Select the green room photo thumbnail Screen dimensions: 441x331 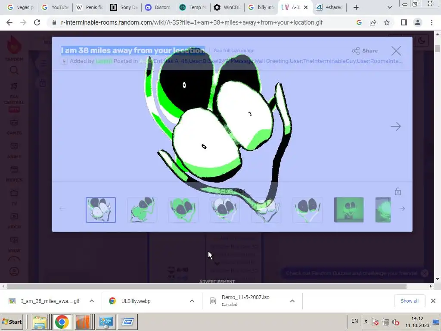tap(349, 210)
